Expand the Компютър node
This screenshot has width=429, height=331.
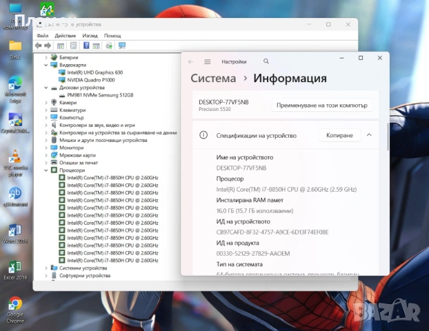click(x=46, y=118)
